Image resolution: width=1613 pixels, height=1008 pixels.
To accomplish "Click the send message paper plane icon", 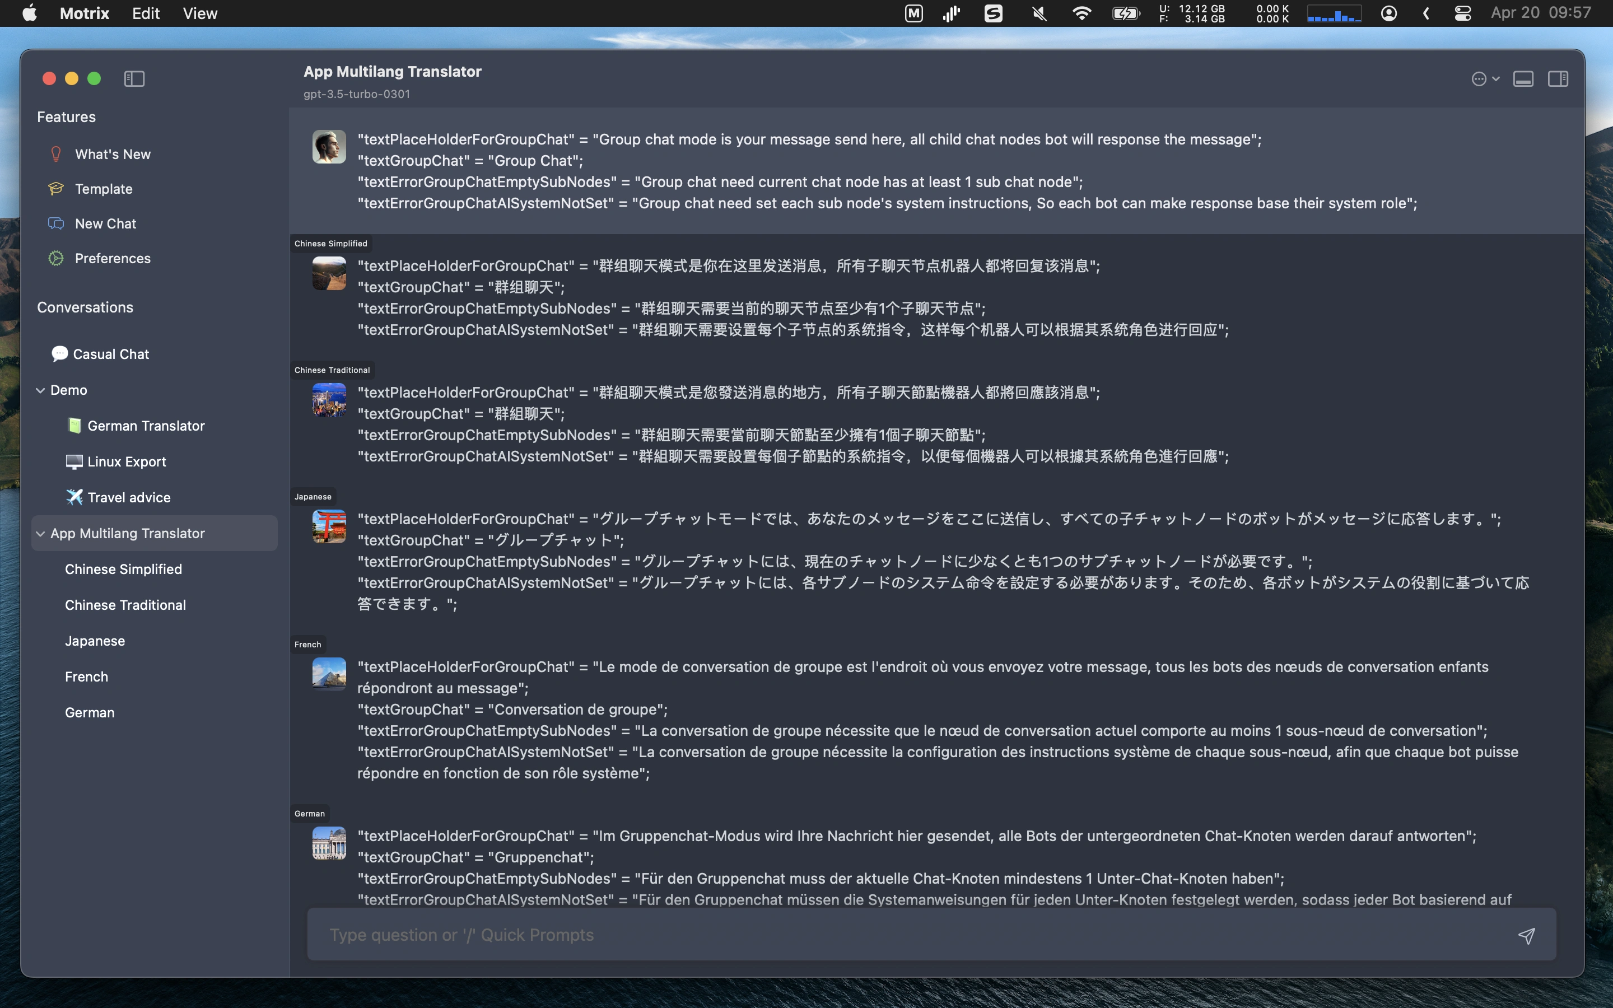I will (x=1526, y=935).
